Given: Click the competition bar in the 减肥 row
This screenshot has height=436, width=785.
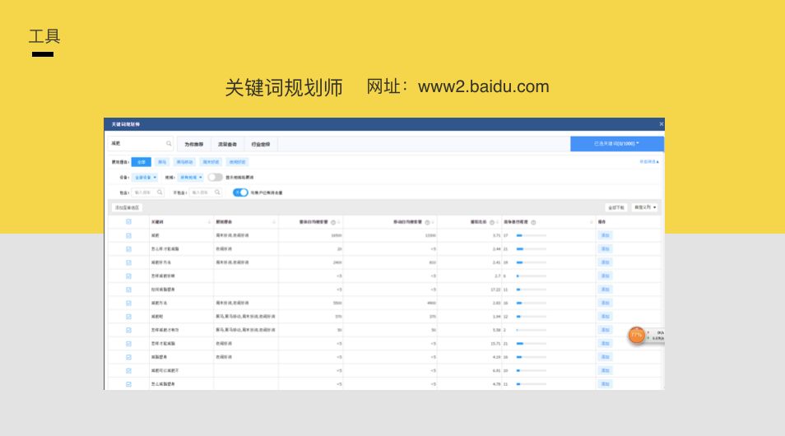Looking at the screenshot, I should [x=531, y=235].
